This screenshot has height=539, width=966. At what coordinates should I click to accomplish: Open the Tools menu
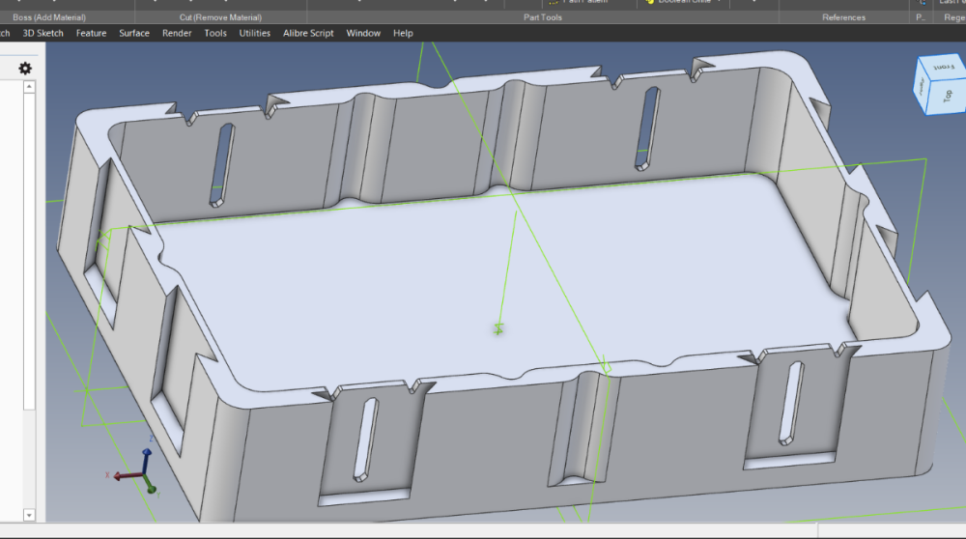[x=215, y=33]
